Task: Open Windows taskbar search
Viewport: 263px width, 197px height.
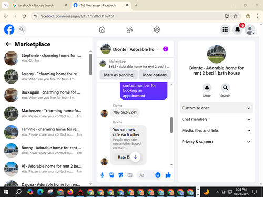Action: pos(18,192)
